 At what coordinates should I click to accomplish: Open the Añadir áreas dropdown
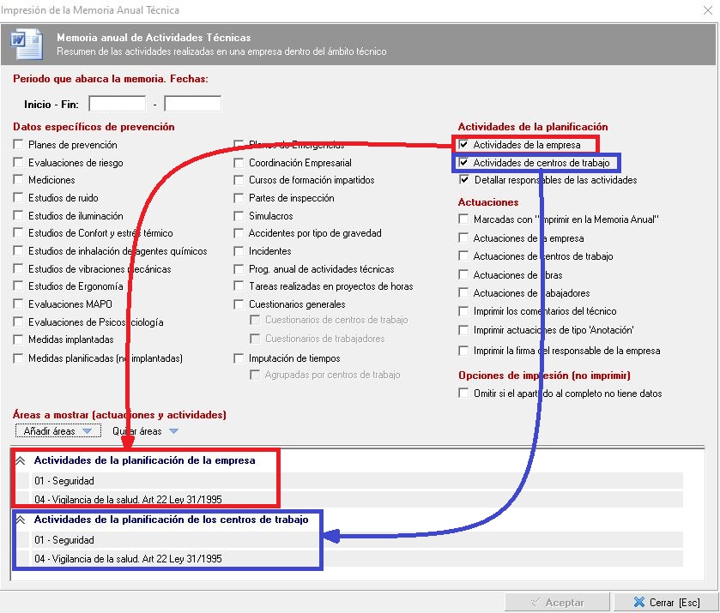57,431
